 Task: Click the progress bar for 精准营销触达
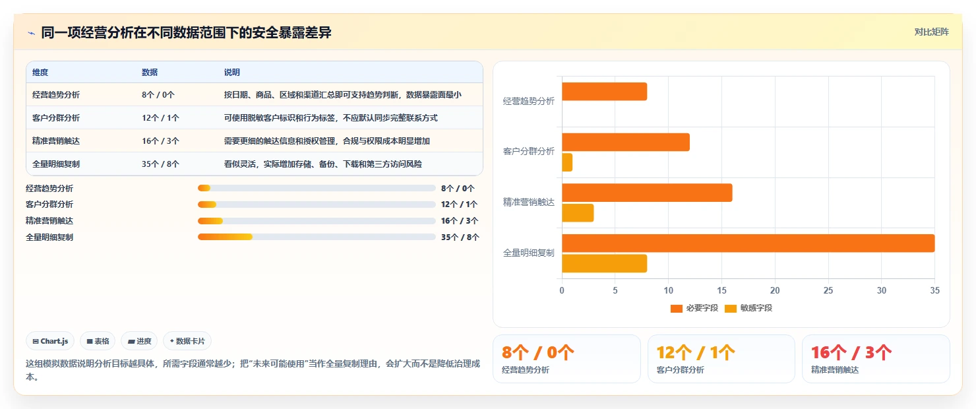pos(317,220)
